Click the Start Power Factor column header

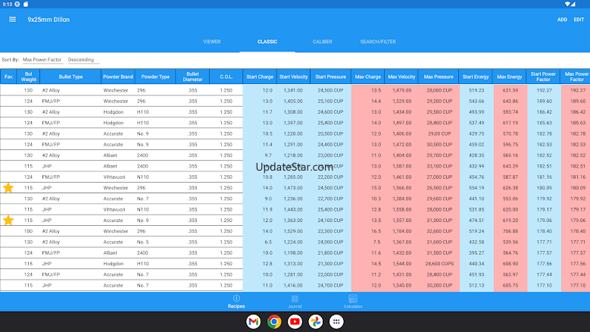543,77
